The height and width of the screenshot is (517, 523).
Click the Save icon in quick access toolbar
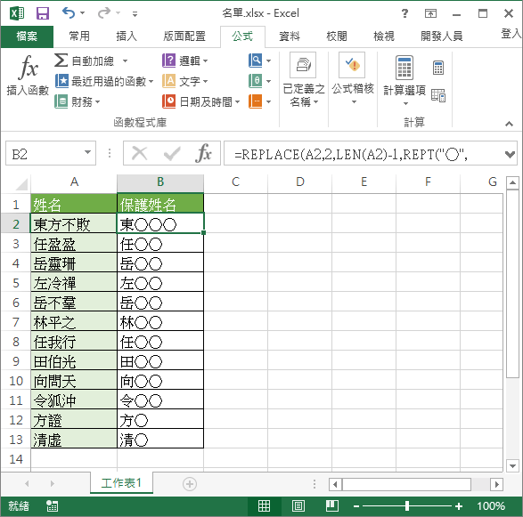[x=43, y=13]
